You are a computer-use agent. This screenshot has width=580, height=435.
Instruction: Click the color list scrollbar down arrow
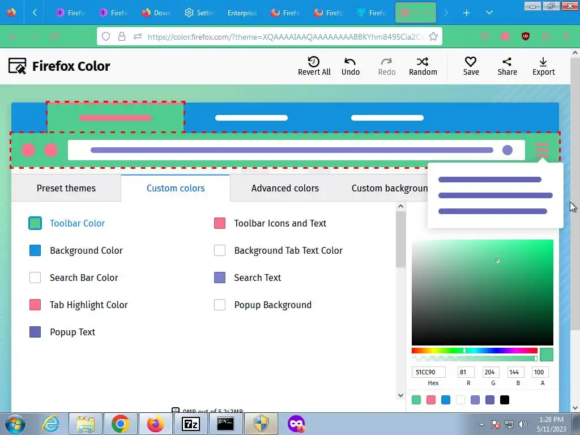(400, 395)
